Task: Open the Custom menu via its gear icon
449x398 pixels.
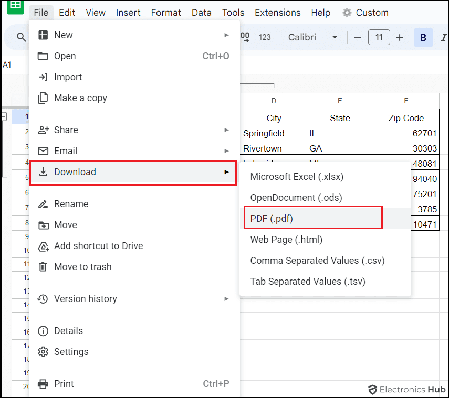Action: click(x=347, y=12)
